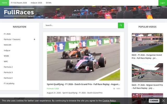
Task: Select Indycar in the Navigation sidebar
Action: [x=7, y=50]
